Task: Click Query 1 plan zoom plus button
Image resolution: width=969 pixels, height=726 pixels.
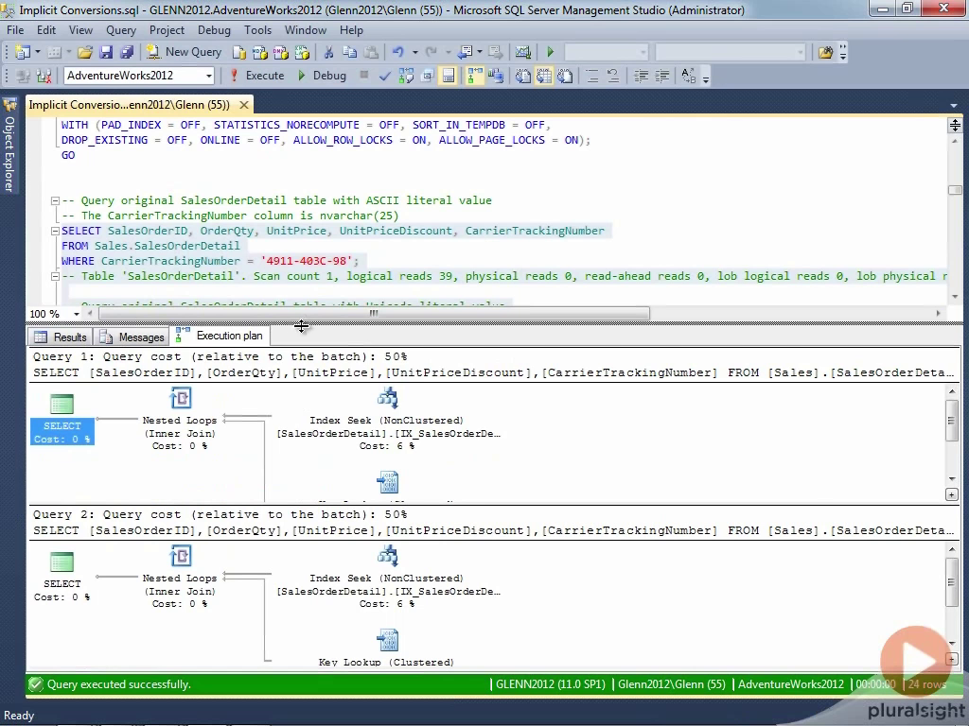Action: (x=952, y=494)
